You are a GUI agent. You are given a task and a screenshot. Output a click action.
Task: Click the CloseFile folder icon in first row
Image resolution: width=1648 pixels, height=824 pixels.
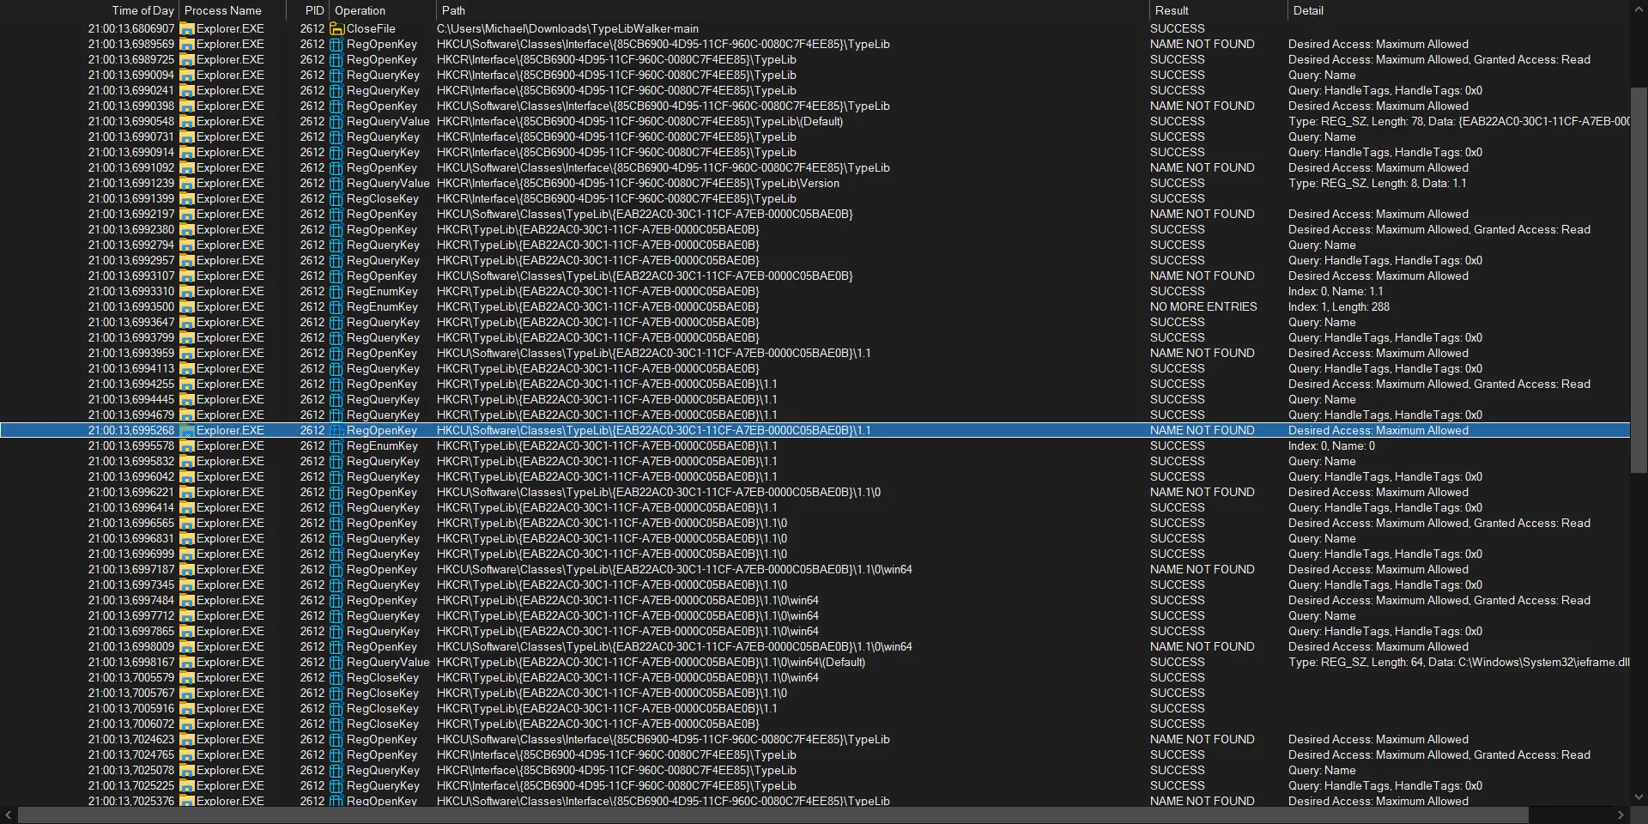tap(336, 28)
